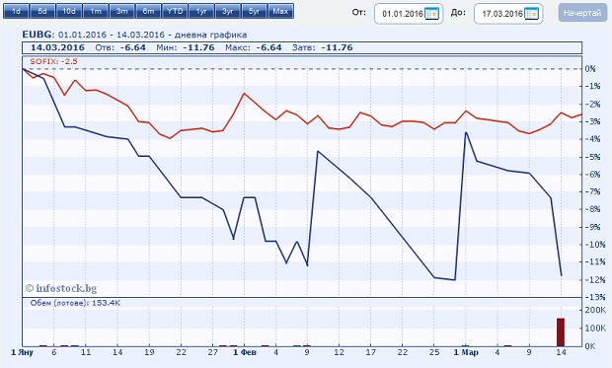Screen dimensions: 612x368
Task: Select the 1d time range button
Action: pyautogui.click(x=17, y=11)
